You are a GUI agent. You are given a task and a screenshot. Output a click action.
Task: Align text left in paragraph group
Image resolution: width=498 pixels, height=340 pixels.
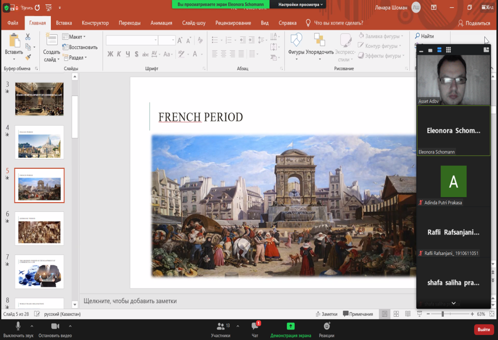(x=215, y=54)
